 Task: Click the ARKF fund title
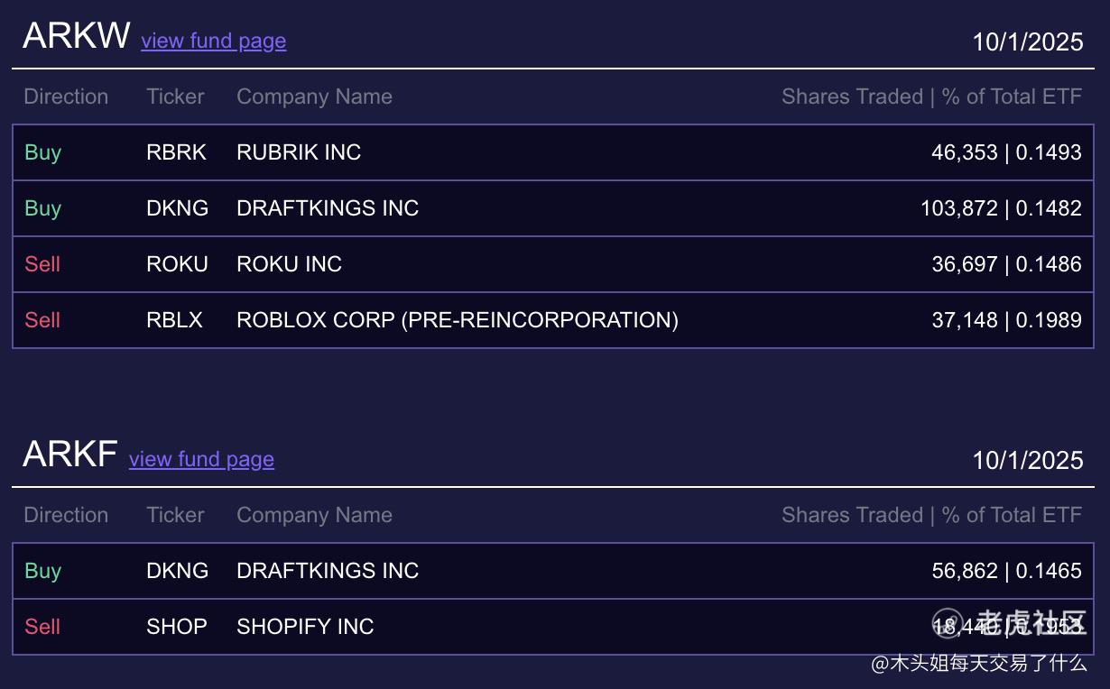coord(69,455)
